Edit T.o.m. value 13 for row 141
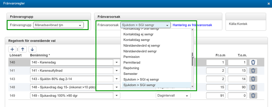The width and height of the screenshot is (272, 107). (x=237, y=71)
